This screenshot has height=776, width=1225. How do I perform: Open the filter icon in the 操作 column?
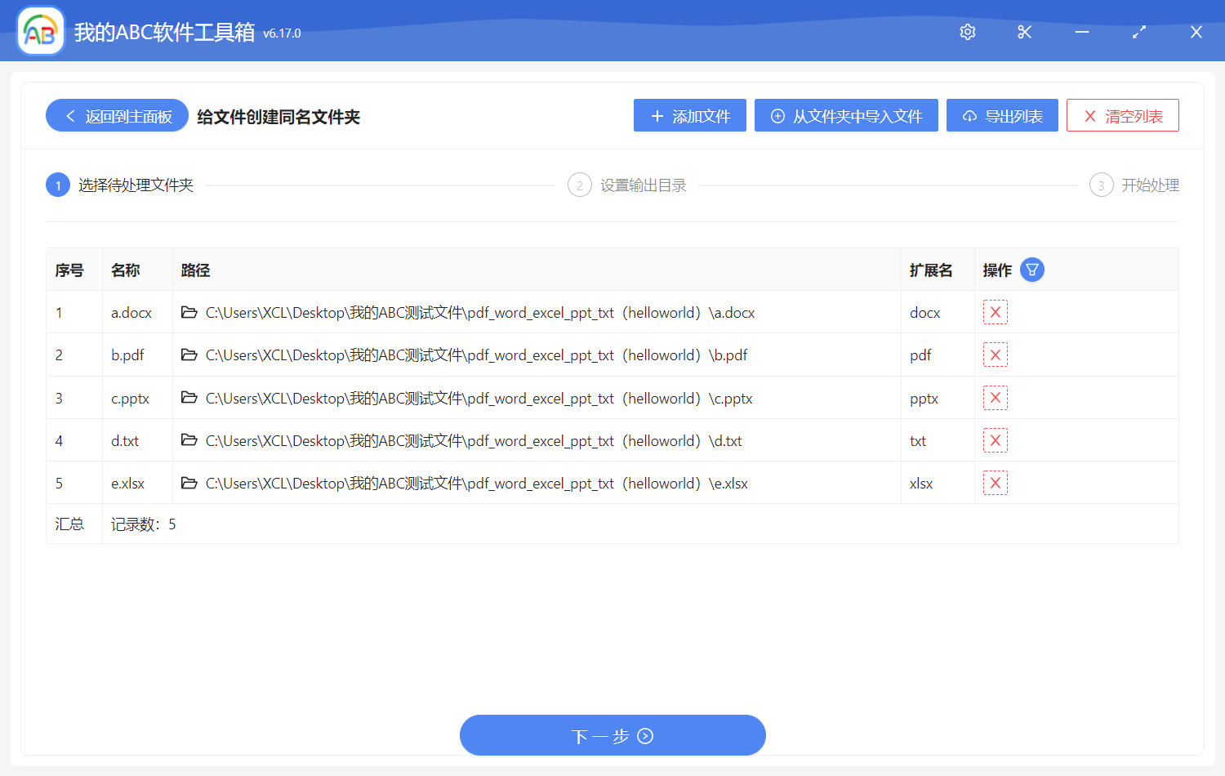[x=1031, y=269]
